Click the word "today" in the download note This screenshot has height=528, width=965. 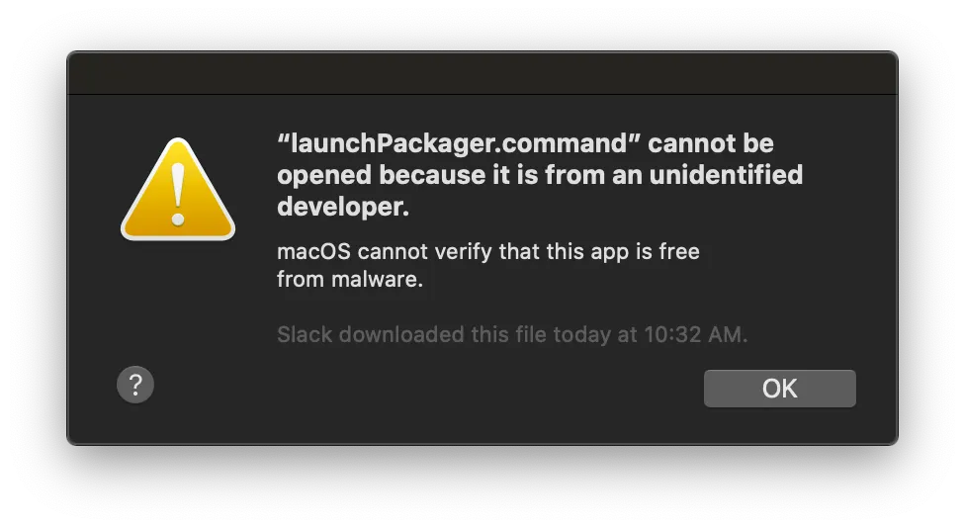coord(581,334)
